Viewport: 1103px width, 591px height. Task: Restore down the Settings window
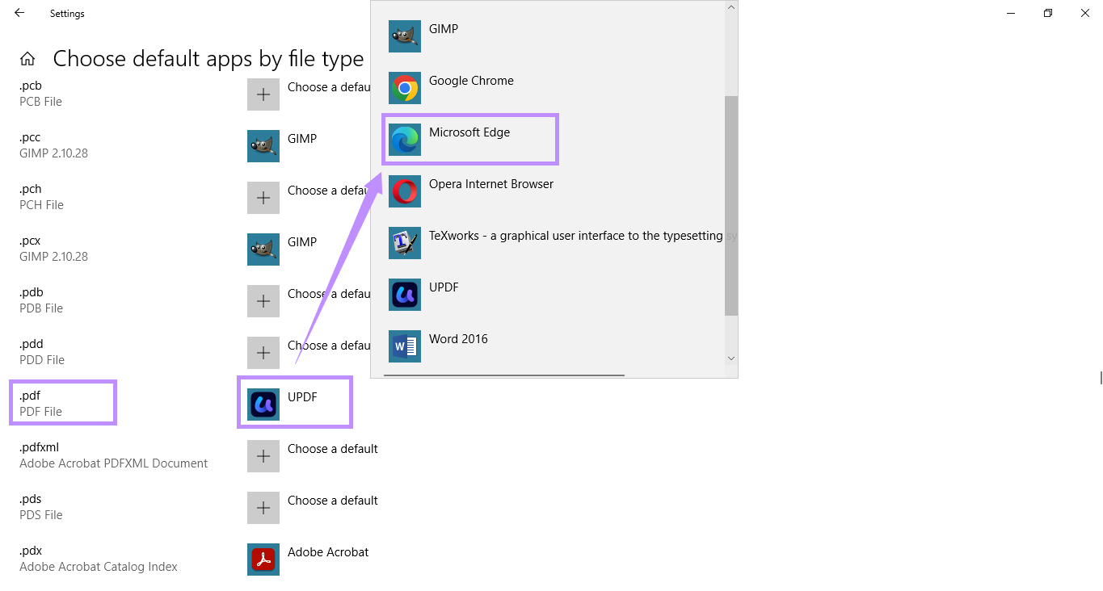click(x=1048, y=13)
